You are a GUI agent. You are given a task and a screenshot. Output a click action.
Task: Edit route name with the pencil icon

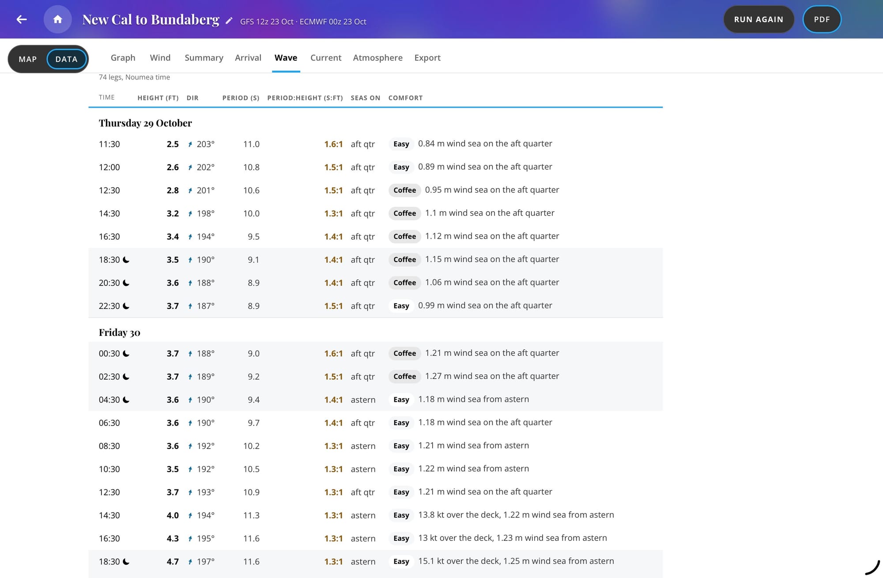click(229, 21)
